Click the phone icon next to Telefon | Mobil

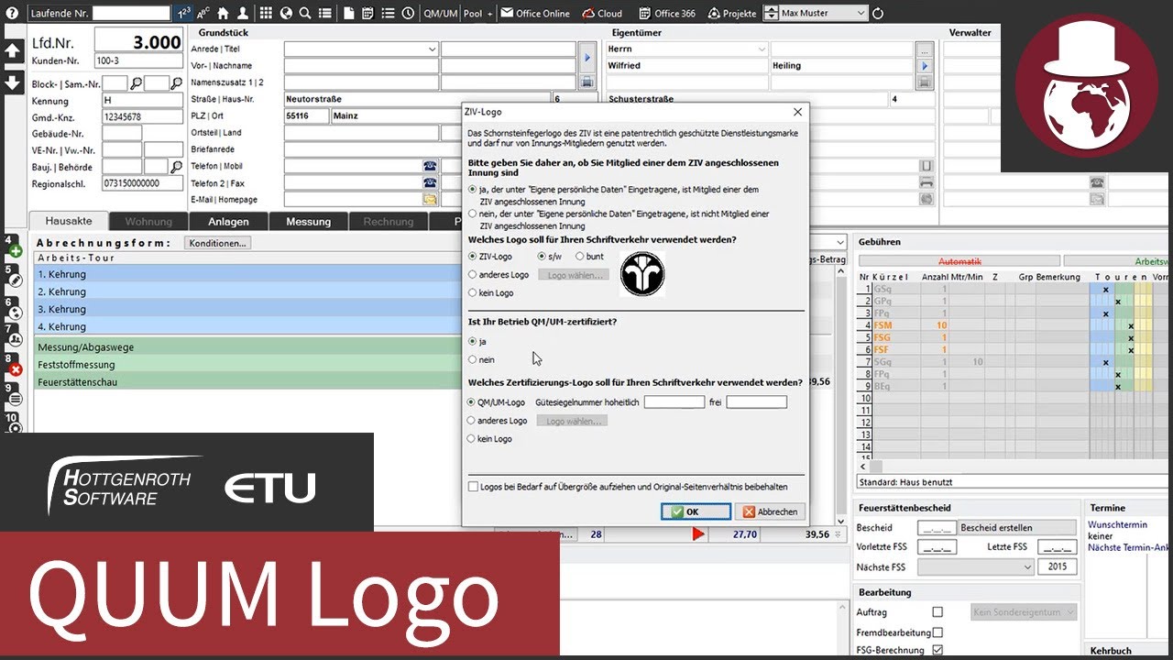(430, 166)
